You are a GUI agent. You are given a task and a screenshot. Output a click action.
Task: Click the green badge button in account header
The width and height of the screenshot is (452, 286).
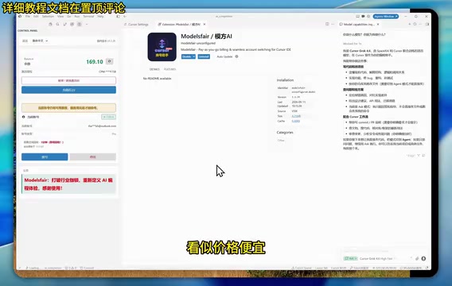point(108,117)
